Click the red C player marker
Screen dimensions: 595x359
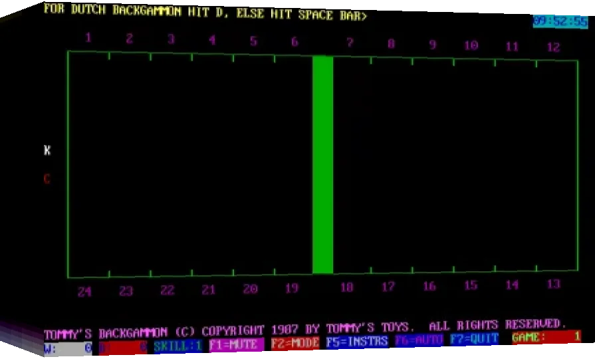(47, 178)
